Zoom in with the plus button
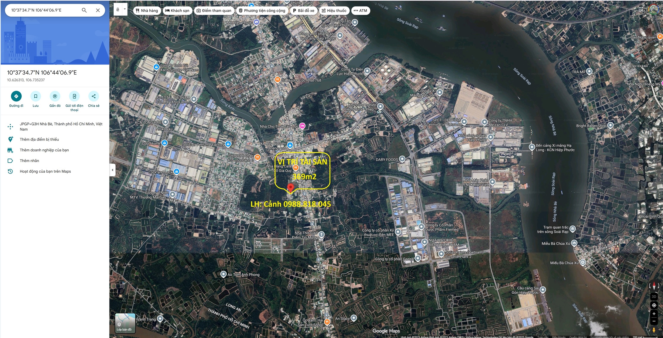663x338 pixels. 654,314
